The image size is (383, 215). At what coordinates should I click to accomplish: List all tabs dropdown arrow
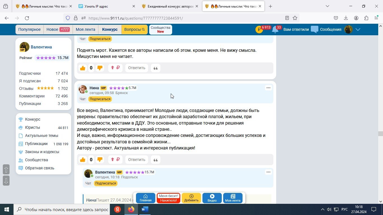(x=327, y=6)
